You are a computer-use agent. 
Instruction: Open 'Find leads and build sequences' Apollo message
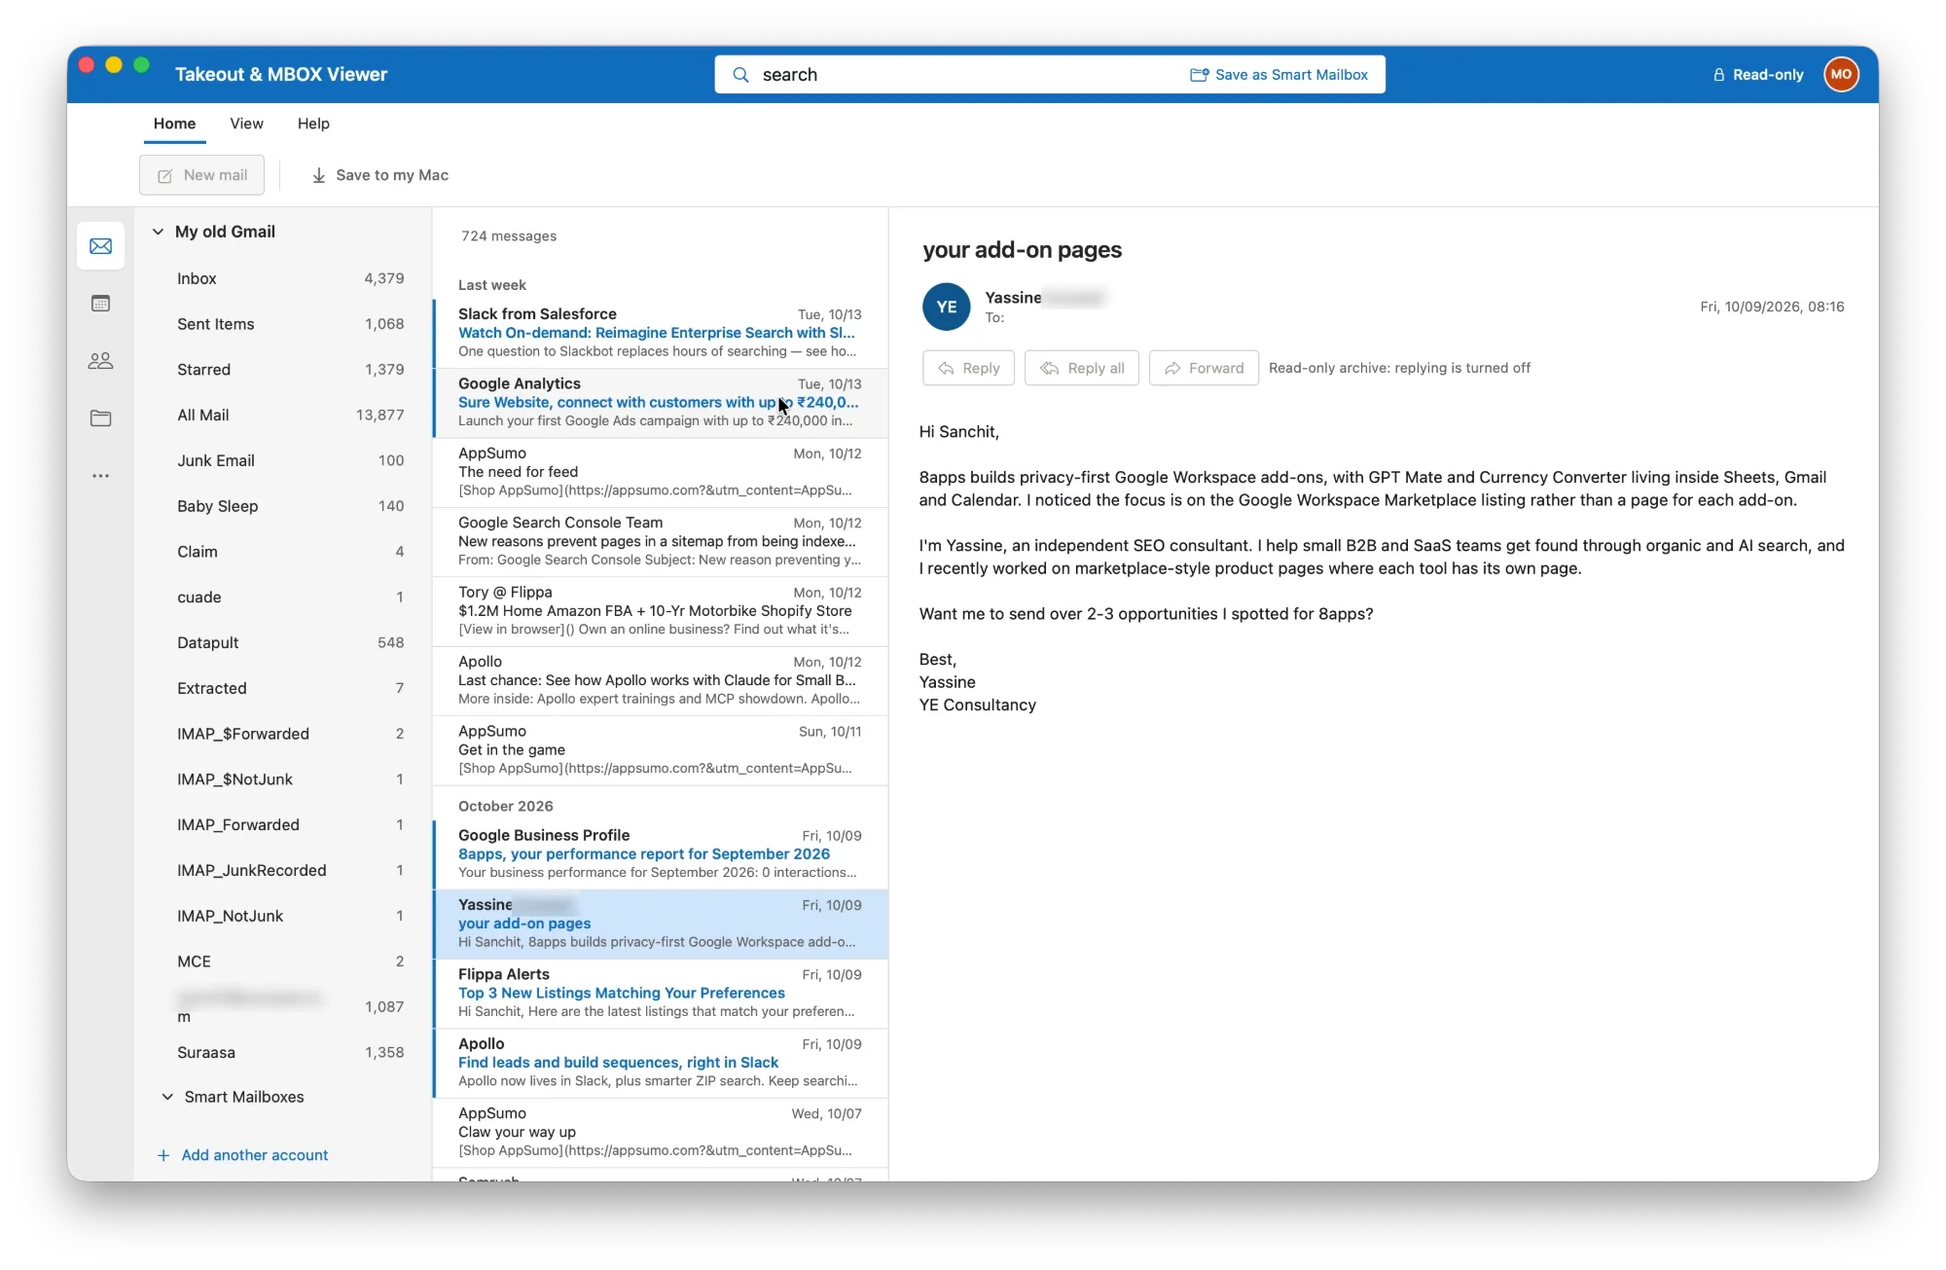661,1063
